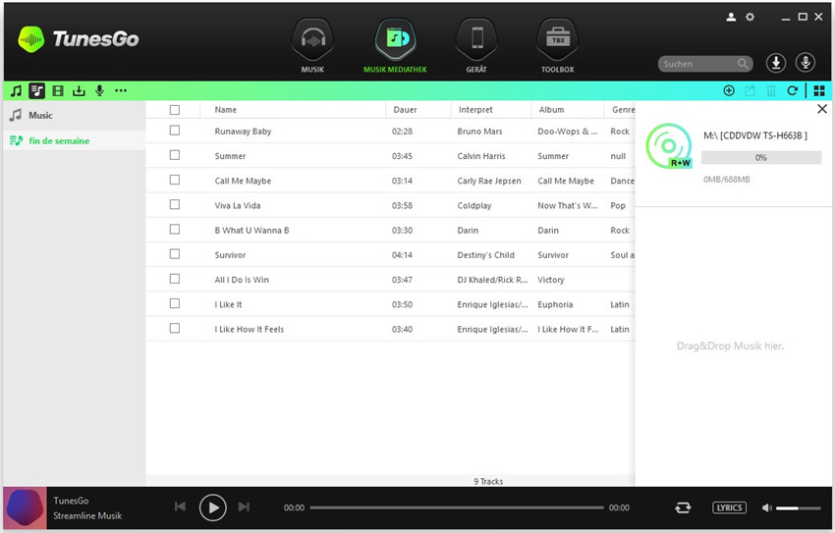The height and width of the screenshot is (533, 835).
Task: Click the 0% burn progress bar
Action: 761,157
